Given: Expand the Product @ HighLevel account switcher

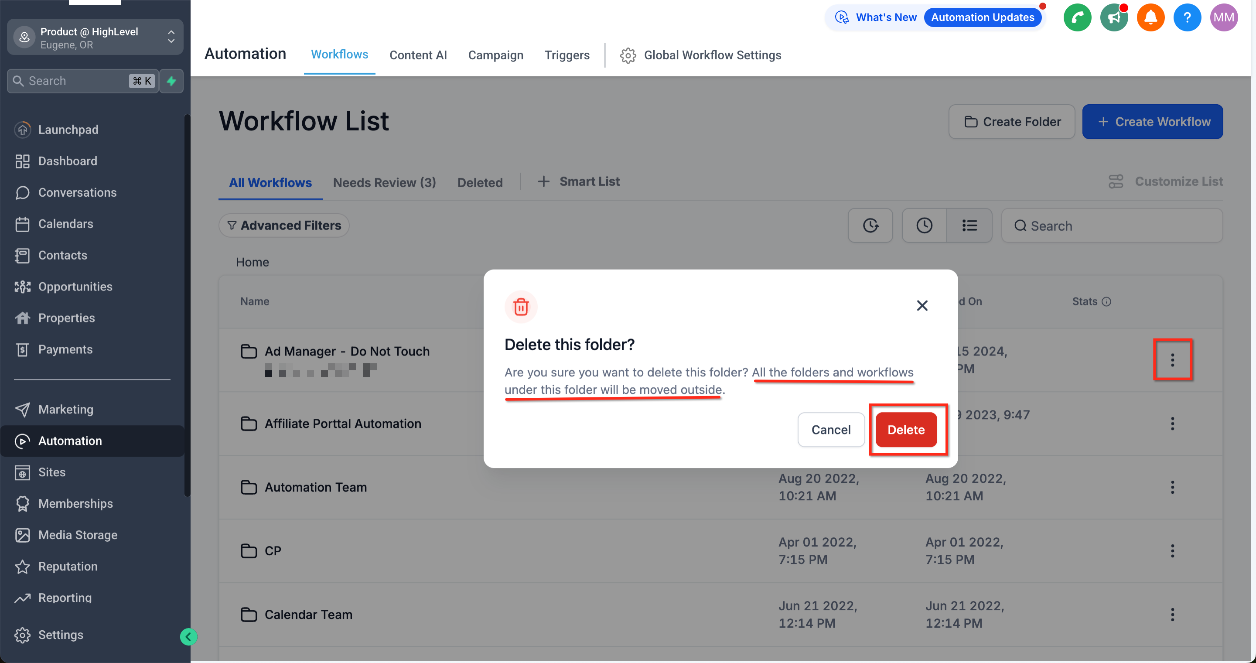Looking at the screenshot, I should coord(95,37).
